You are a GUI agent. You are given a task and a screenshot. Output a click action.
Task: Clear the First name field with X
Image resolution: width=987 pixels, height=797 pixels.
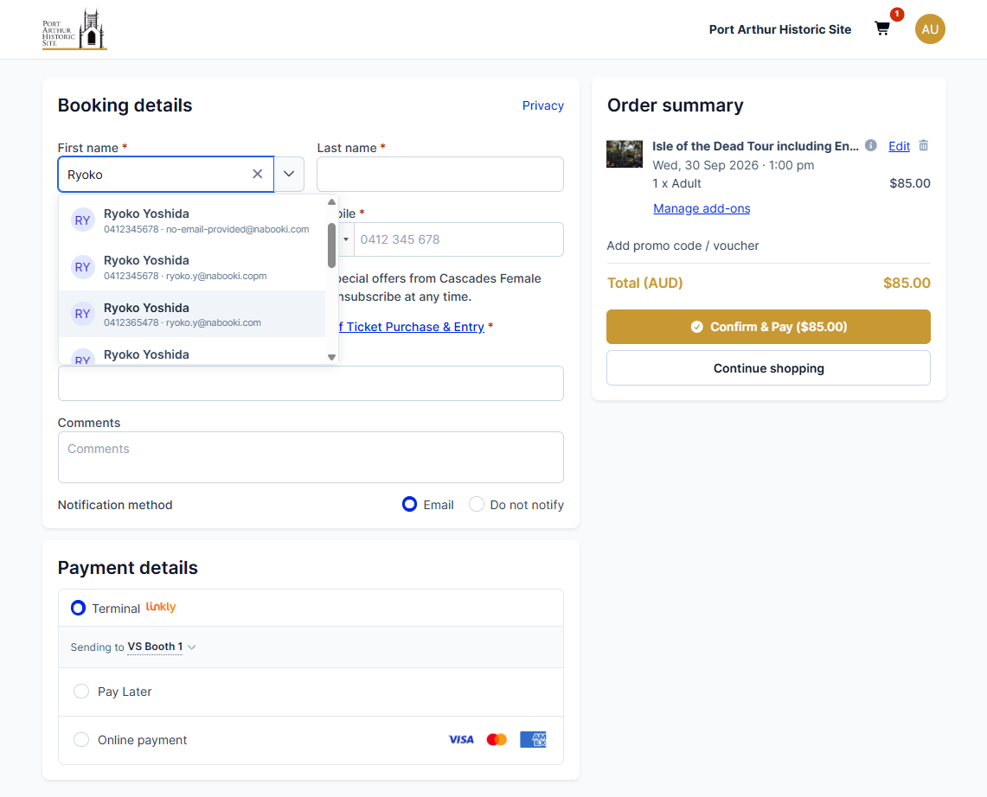click(x=258, y=175)
